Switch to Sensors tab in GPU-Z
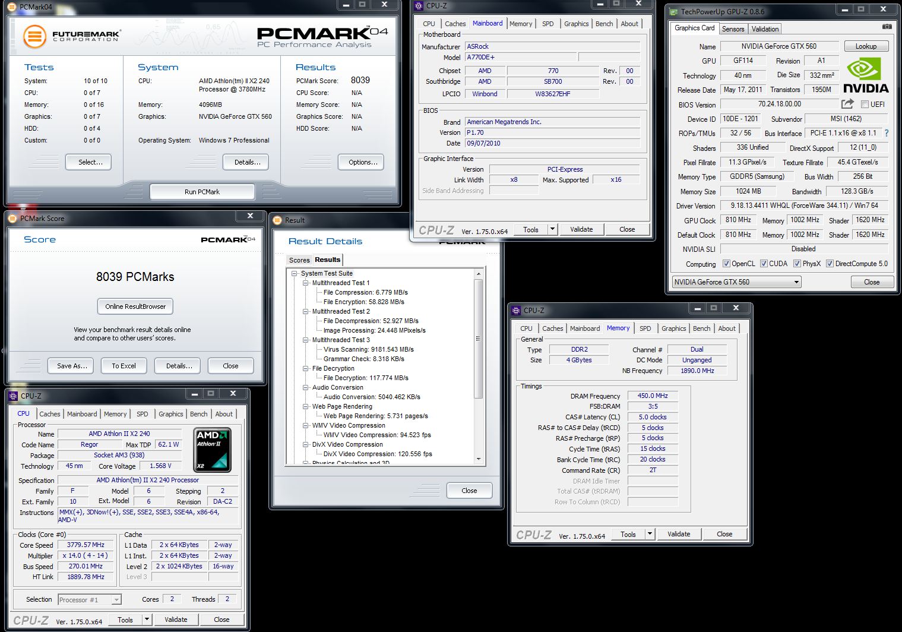 [x=733, y=29]
